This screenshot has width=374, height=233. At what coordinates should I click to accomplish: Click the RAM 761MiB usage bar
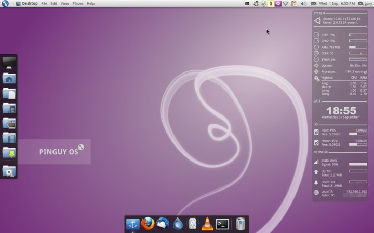[x=358, y=47]
